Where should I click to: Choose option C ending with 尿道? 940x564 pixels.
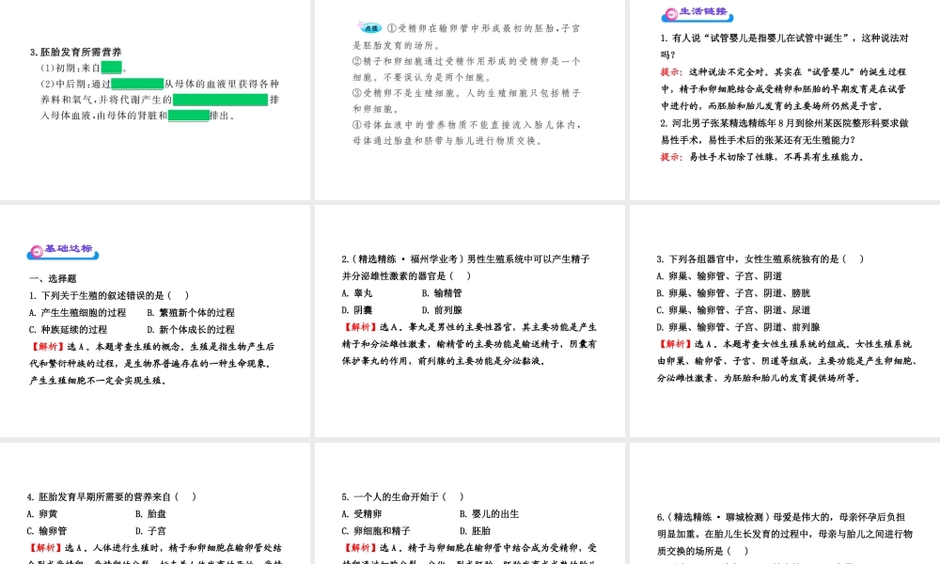pos(733,310)
